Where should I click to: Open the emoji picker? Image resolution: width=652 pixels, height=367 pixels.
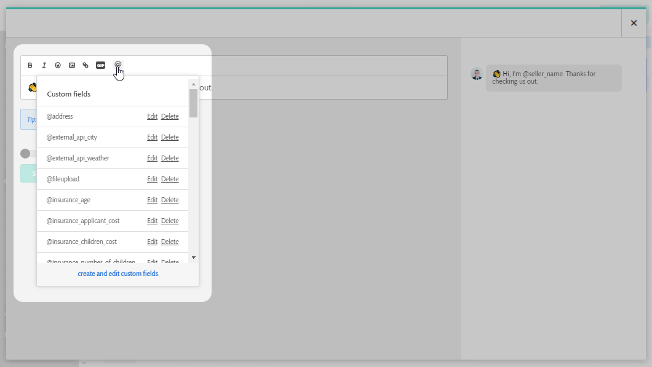[58, 65]
